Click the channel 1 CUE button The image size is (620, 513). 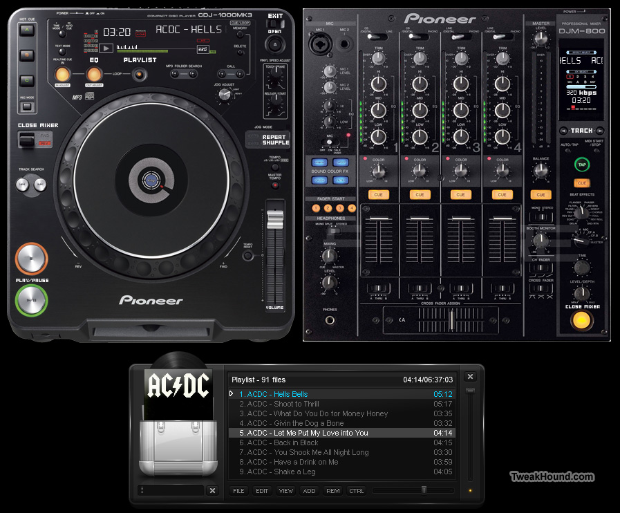(x=378, y=194)
